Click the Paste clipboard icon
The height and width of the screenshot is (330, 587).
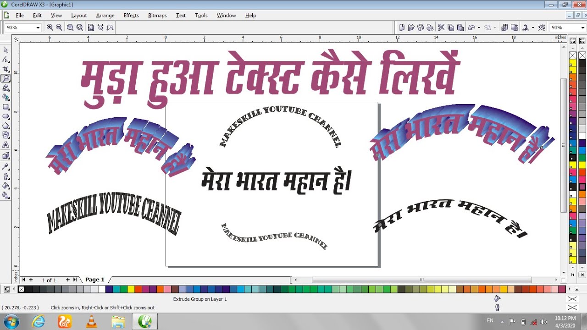click(x=460, y=27)
